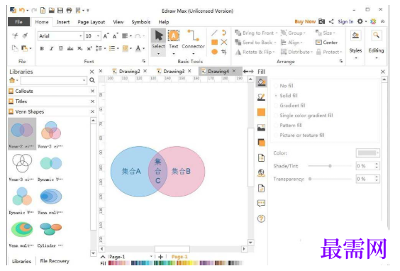Open the comment panel icon
The height and width of the screenshot is (271, 400).
coord(261,204)
